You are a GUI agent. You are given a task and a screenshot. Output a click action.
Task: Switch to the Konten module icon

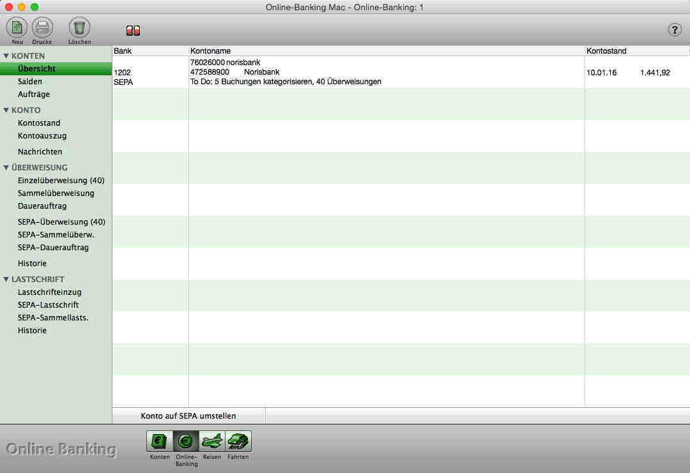(x=160, y=442)
